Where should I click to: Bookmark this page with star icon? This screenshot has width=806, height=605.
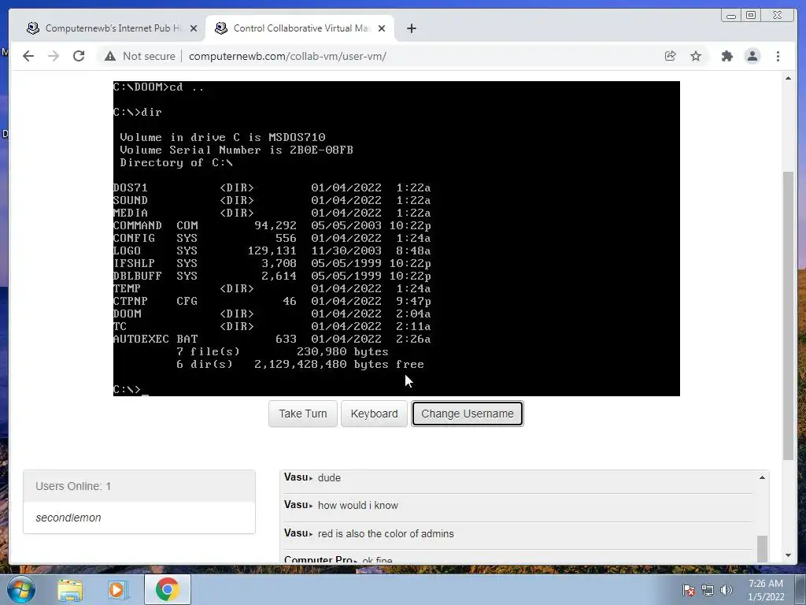tap(696, 56)
